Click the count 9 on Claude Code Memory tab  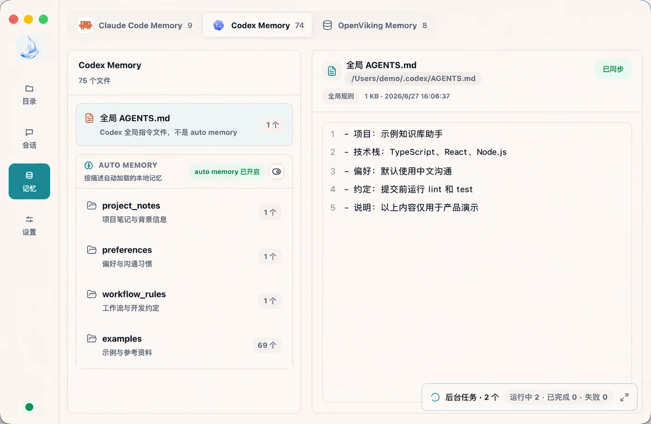[190, 26]
